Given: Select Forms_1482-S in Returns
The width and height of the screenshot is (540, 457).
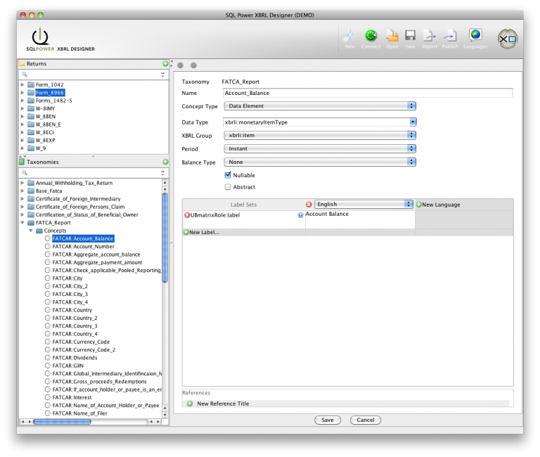Looking at the screenshot, I should pyautogui.click(x=53, y=101).
